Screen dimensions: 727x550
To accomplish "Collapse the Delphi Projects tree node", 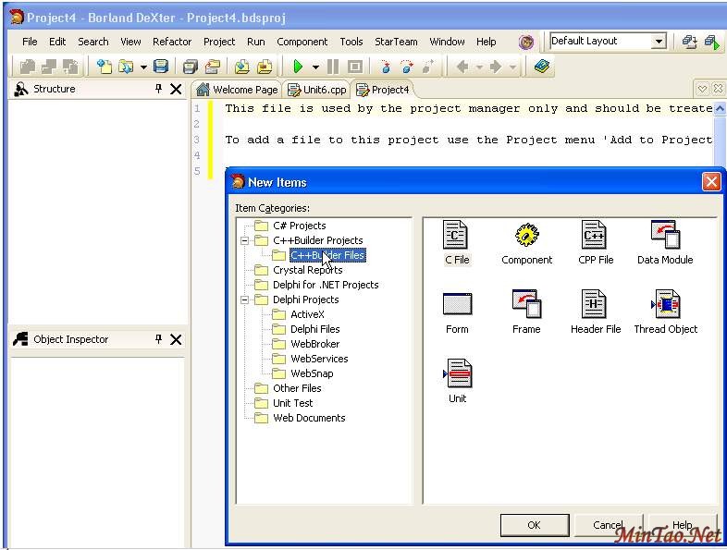I will (x=245, y=299).
